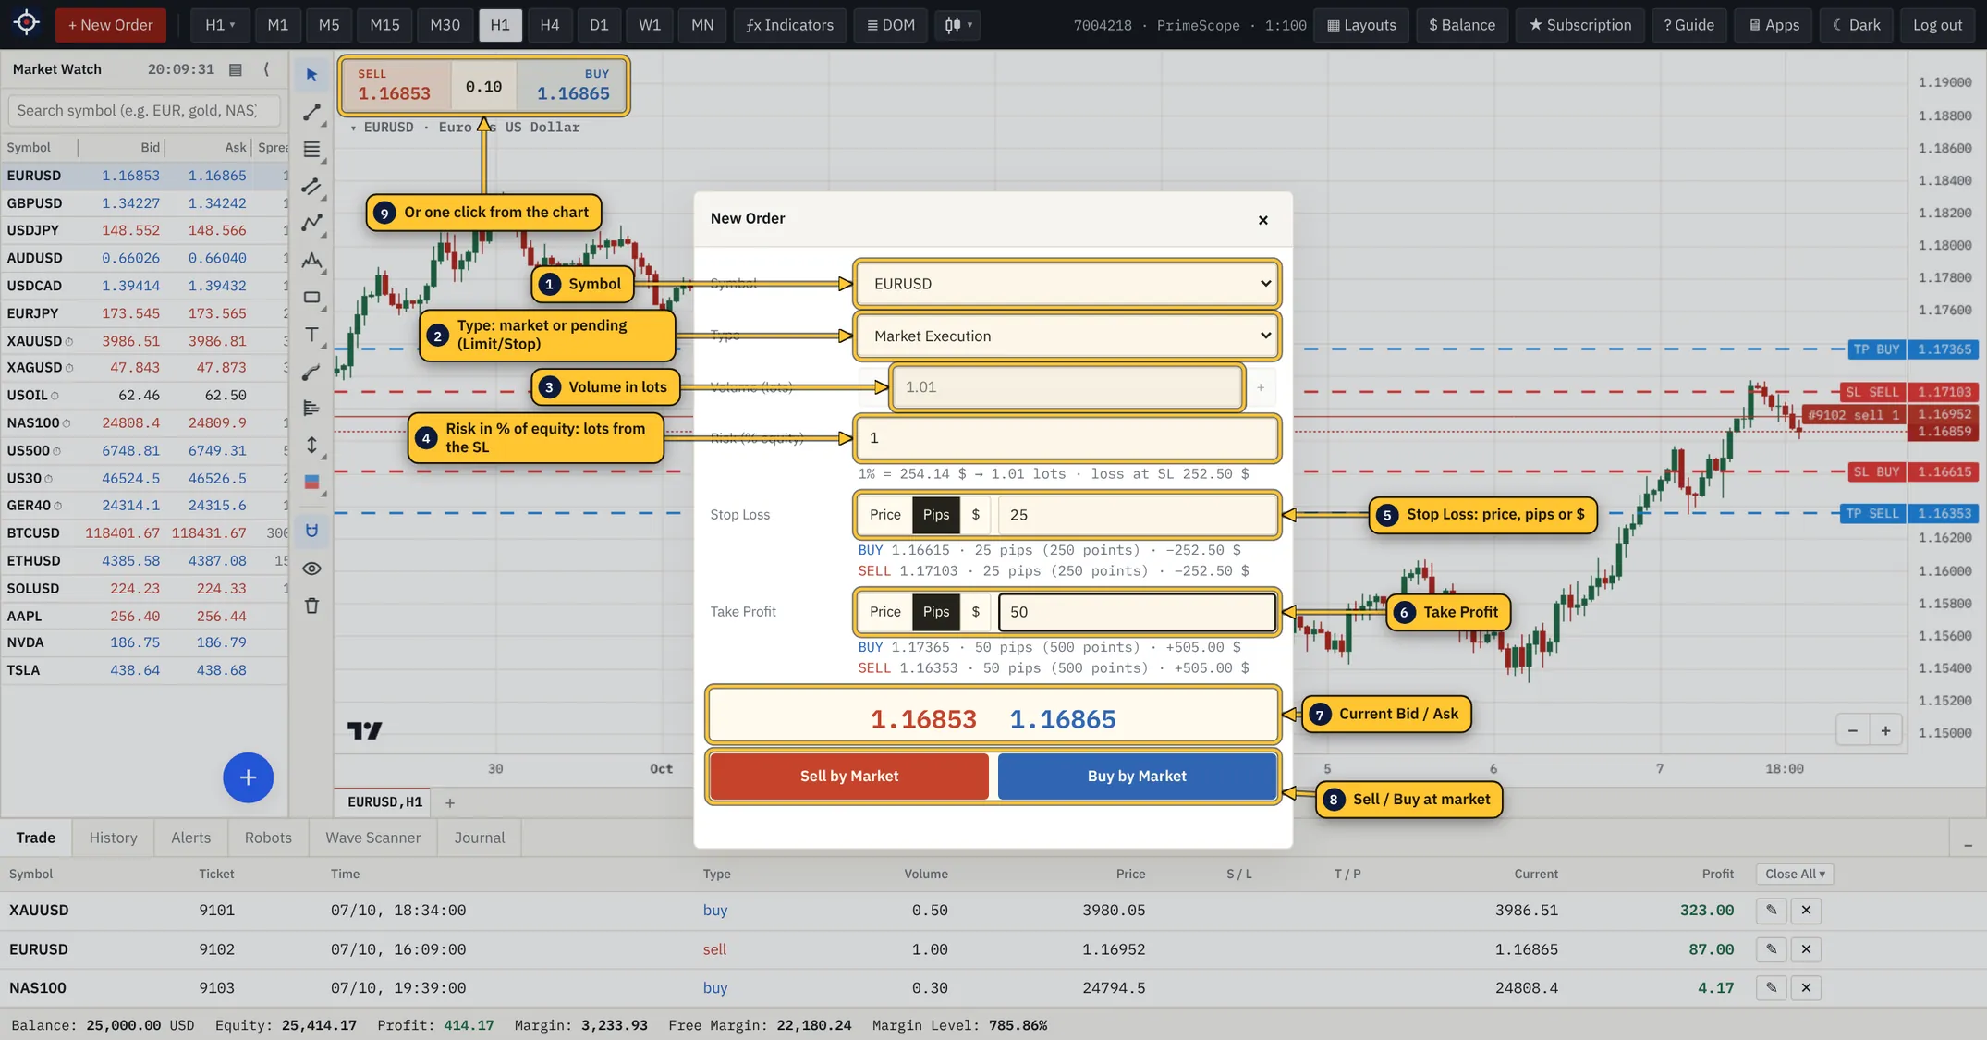This screenshot has width=1987, height=1040.
Task: Toggle drawings visibility eye icon
Action: pyautogui.click(x=311, y=569)
